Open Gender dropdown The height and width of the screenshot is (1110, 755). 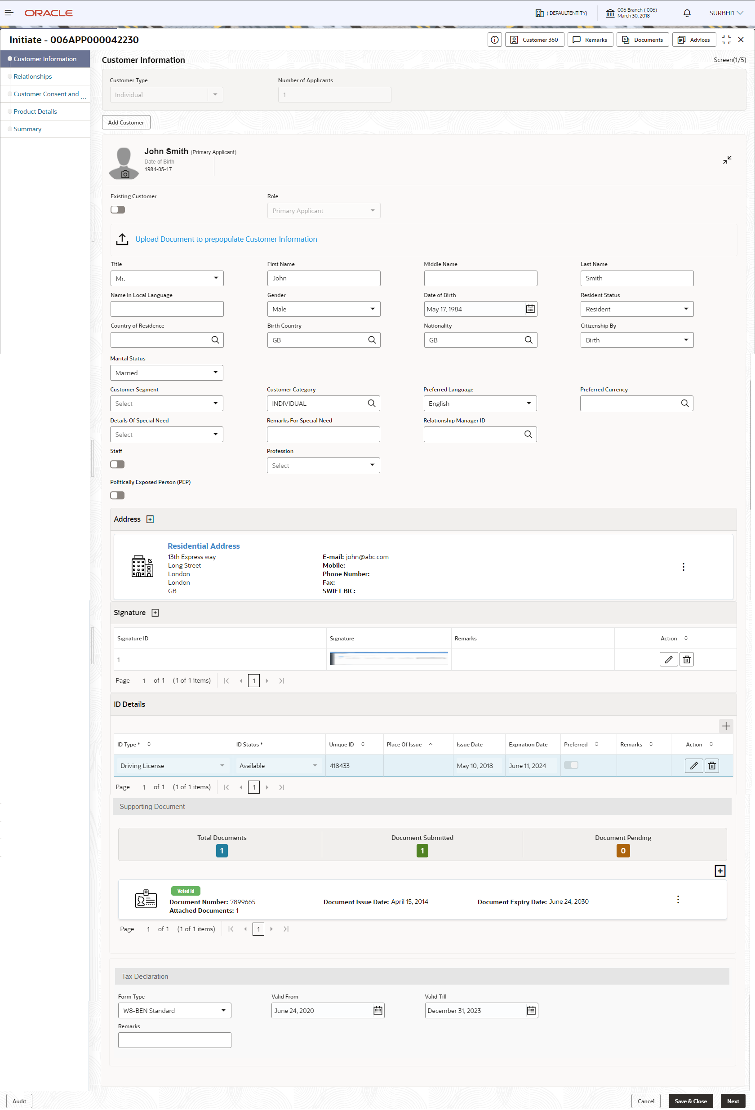click(x=324, y=309)
